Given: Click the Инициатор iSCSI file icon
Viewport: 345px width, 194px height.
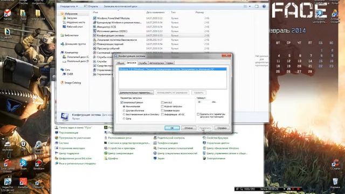Looking at the screenshot, I should 94,26.
